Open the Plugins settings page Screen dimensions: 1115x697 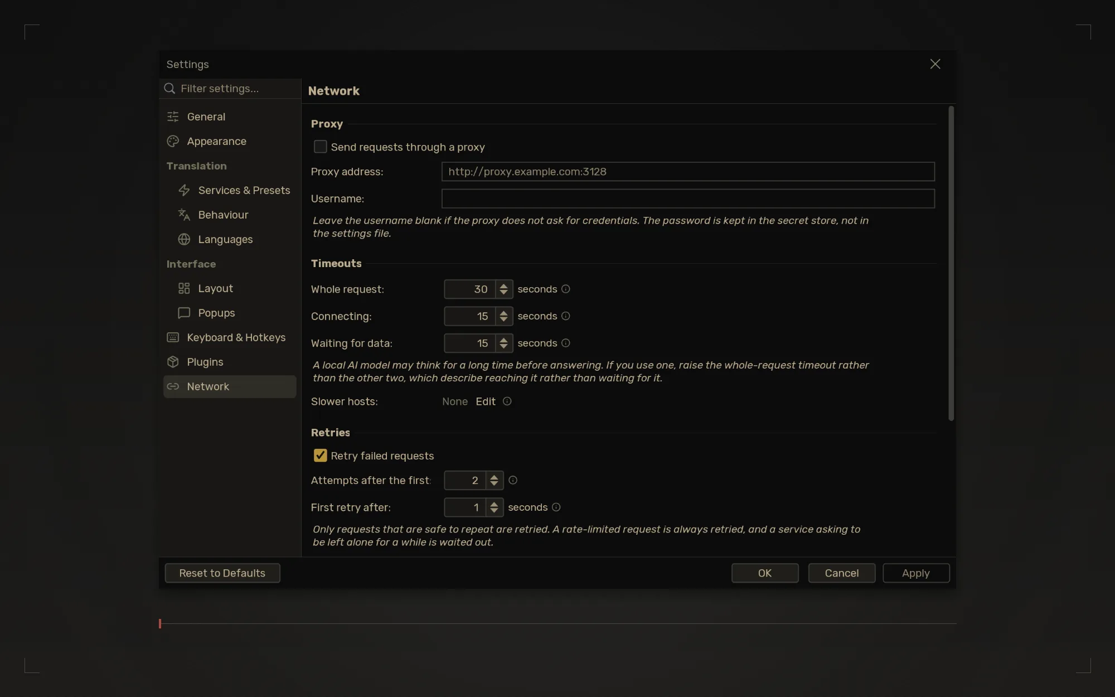tap(230, 362)
